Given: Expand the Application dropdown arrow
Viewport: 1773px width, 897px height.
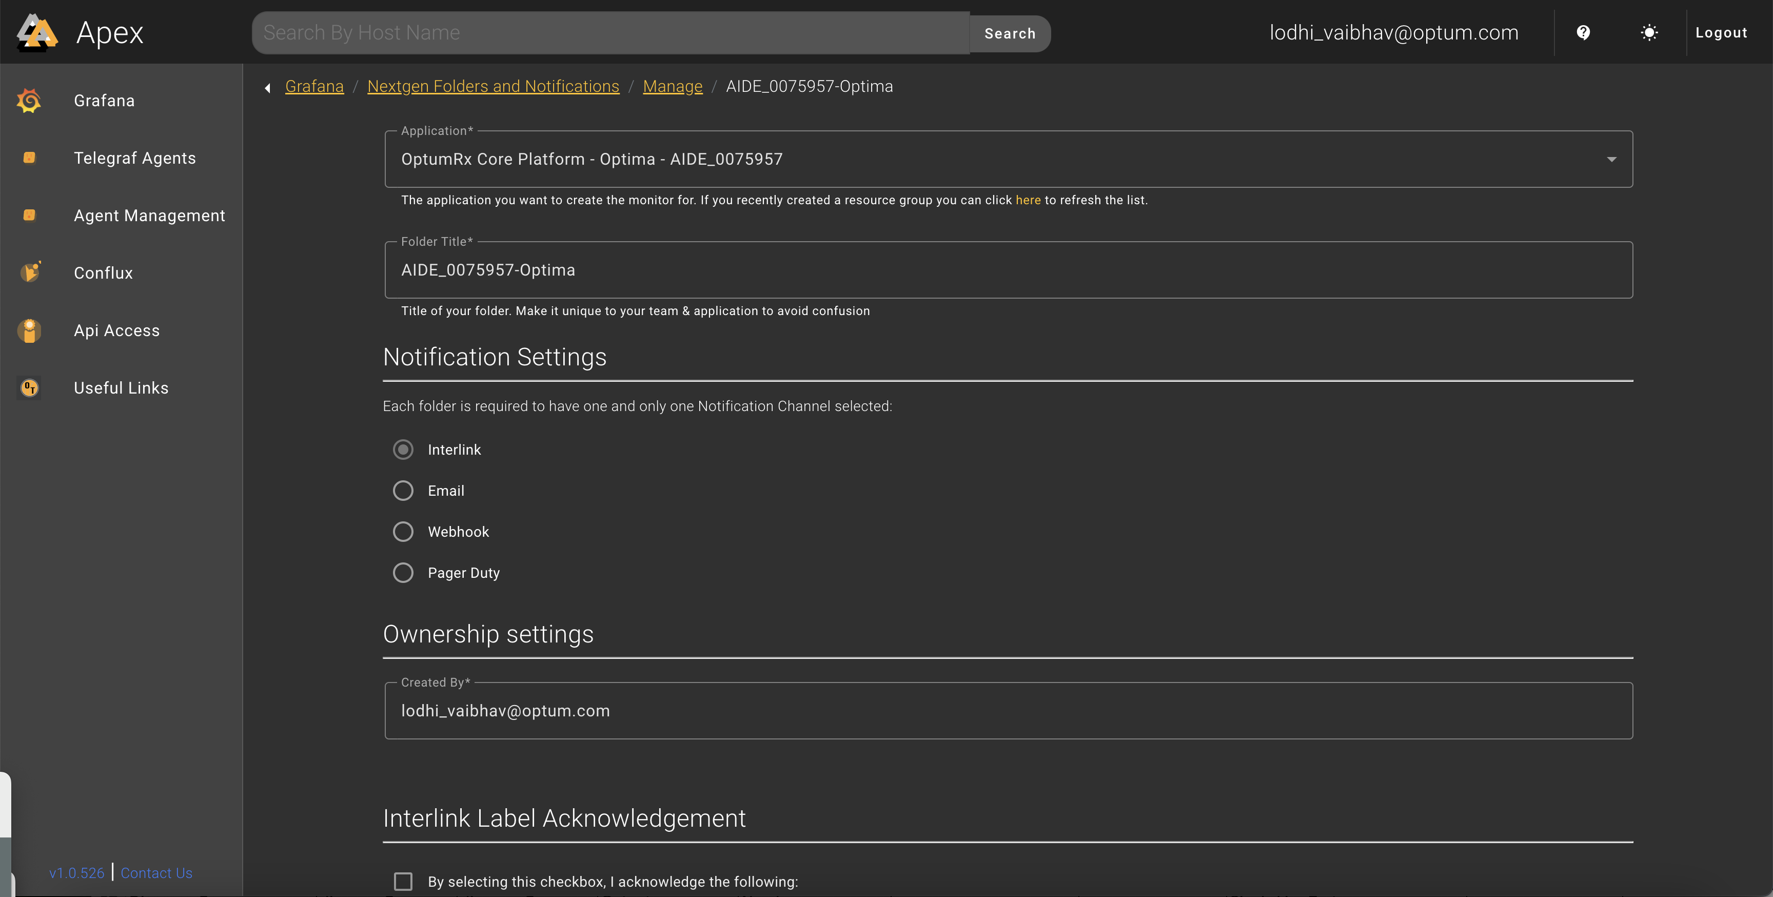Looking at the screenshot, I should point(1611,159).
